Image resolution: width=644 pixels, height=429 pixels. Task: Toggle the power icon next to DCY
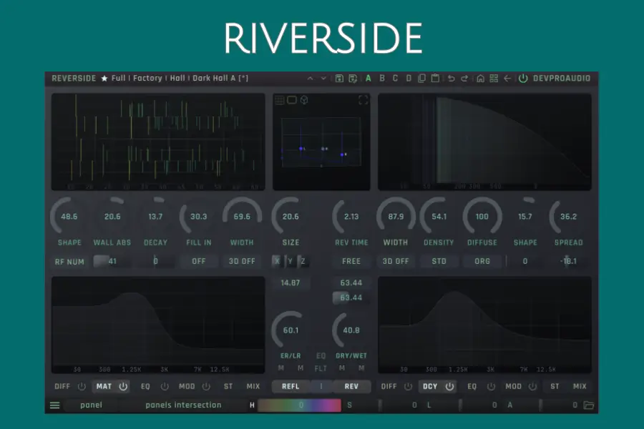pos(450,386)
